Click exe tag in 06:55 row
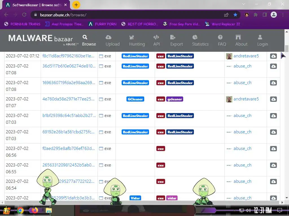289x216 pixels. 161,165
